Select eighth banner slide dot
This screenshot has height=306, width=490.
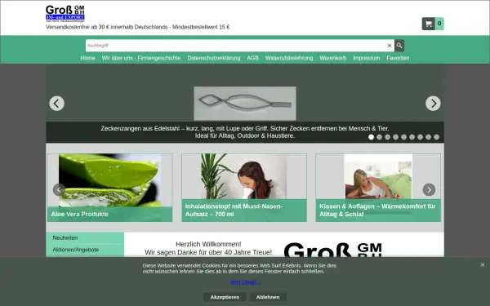click(428, 137)
